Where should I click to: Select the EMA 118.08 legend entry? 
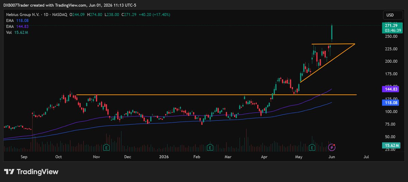pyautogui.click(x=17, y=20)
